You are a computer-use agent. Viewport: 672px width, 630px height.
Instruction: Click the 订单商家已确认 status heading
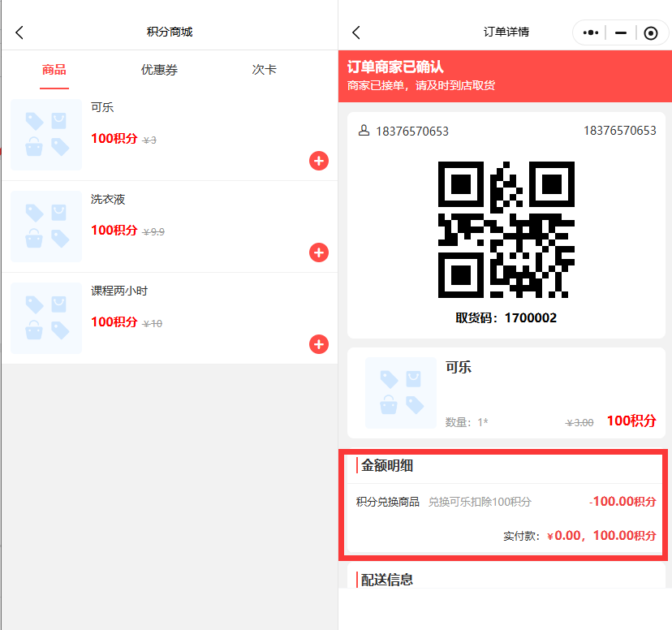click(395, 67)
